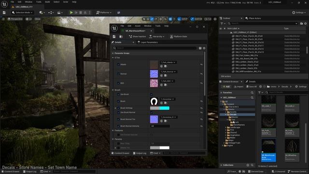Toggle the Brush Normal Tex override checkbox

118,119
